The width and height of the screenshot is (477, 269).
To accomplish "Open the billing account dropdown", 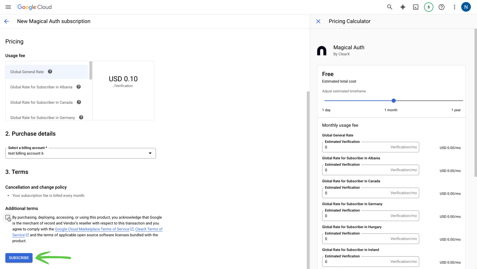I will 80,153.
